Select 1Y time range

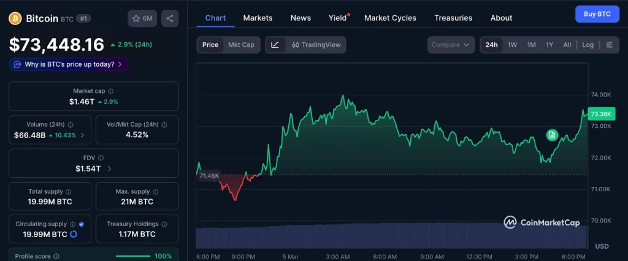coord(549,45)
